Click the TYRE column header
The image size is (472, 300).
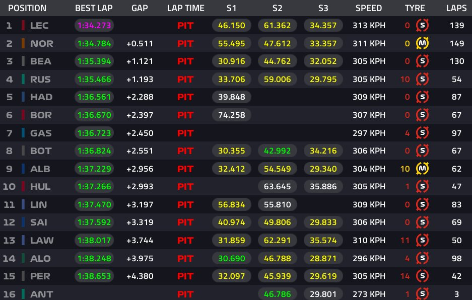tap(415, 8)
